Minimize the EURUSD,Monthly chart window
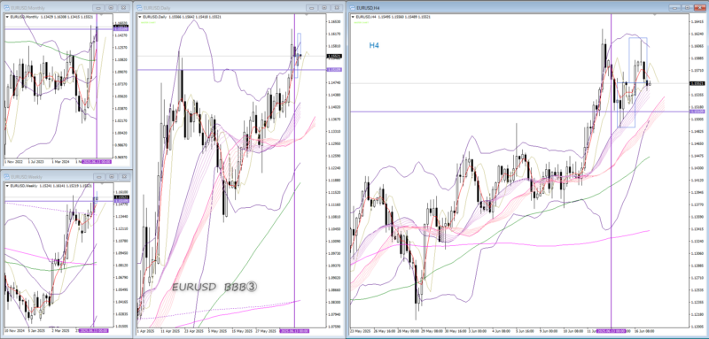 98,8
